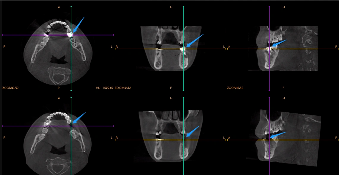Click the "A" marker above lower axial view
339x175 pixels.
[59, 98]
